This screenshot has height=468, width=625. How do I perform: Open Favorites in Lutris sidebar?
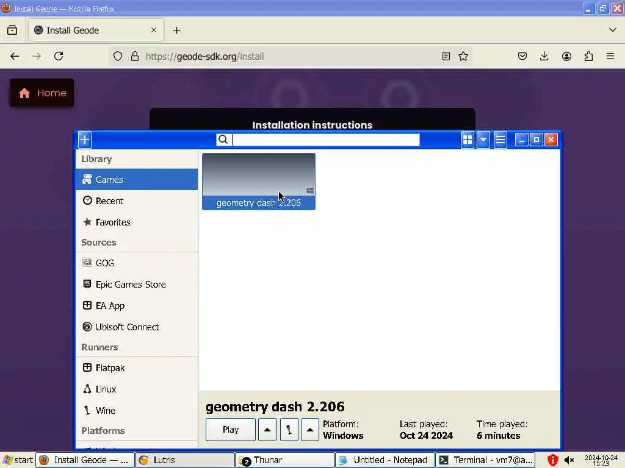tap(136, 222)
